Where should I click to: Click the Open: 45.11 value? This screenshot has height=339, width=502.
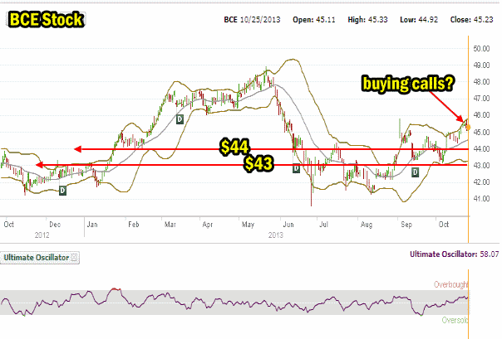(x=314, y=20)
